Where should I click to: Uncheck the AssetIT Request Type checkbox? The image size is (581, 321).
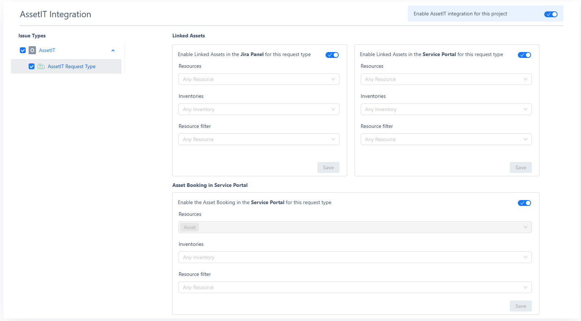[32, 66]
